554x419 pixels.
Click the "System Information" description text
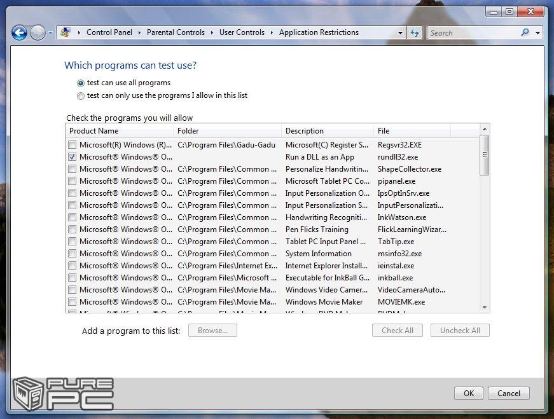(318, 253)
